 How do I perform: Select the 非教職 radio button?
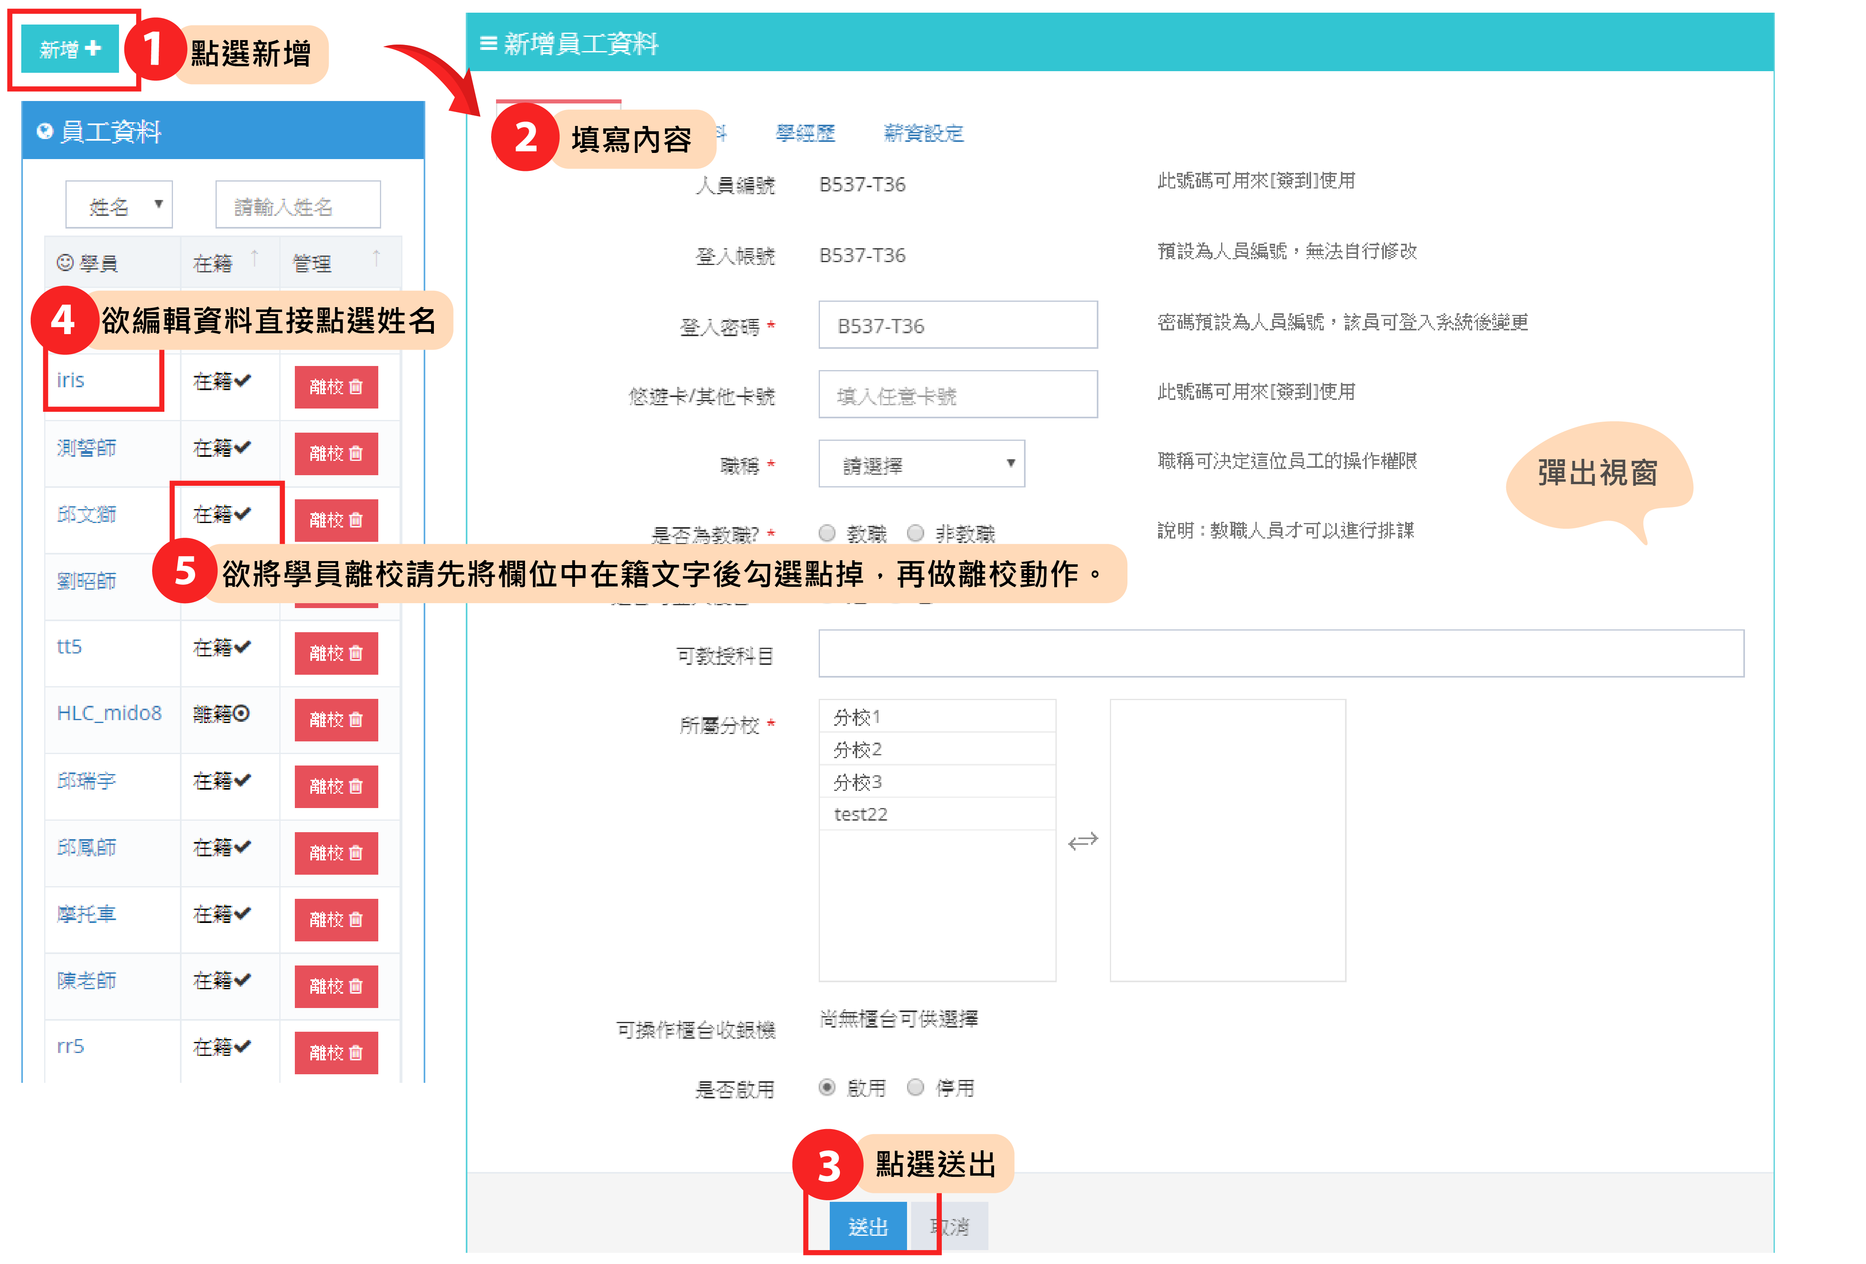pos(915,532)
